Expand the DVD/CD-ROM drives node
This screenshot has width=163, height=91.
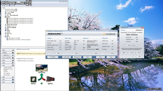(4, 9)
